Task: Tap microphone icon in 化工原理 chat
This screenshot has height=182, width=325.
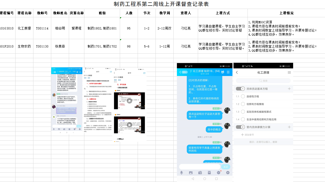Action: [181, 173]
